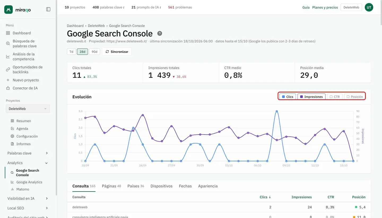Click the miraqo logo icon
The image size is (382, 218).
pos(8,9)
